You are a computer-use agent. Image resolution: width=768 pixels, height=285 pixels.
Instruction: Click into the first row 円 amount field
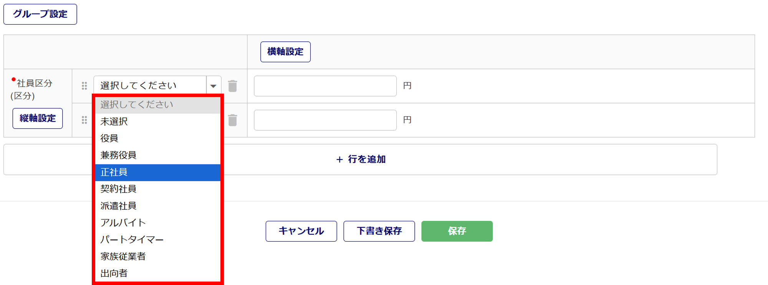[325, 86]
